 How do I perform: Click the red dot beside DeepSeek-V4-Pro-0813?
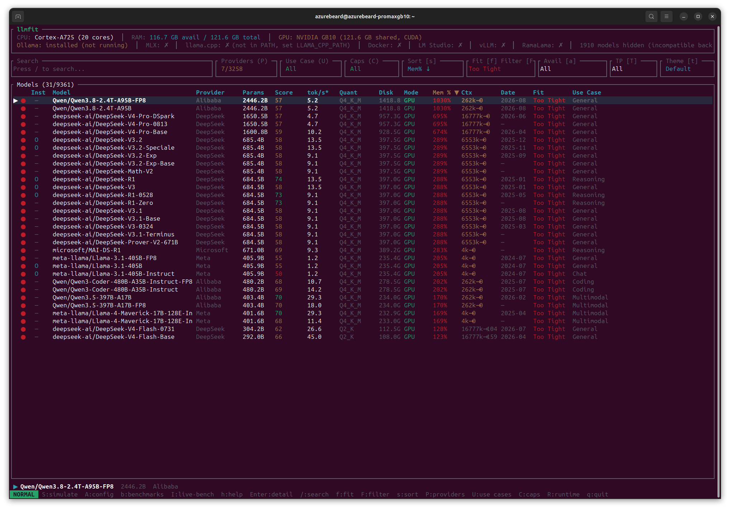[23, 124]
